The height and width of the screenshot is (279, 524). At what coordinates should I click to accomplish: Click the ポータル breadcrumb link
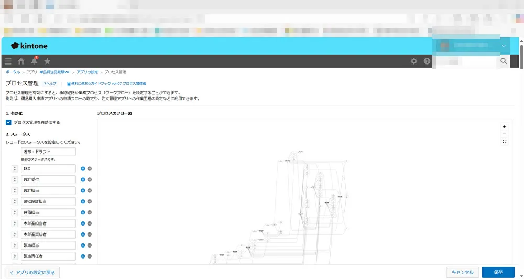click(x=13, y=72)
